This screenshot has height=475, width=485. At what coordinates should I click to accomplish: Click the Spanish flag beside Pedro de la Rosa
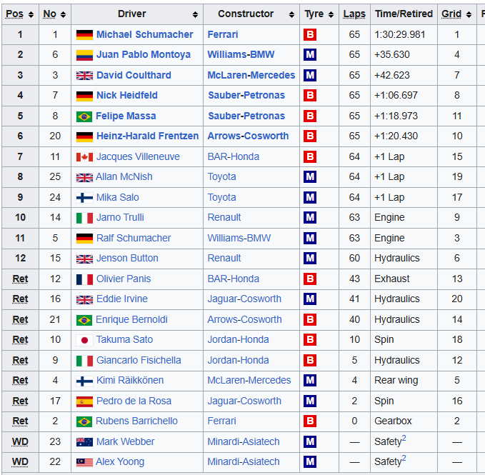click(84, 401)
